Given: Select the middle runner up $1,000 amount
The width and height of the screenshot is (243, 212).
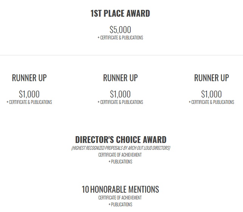Looking at the screenshot, I should click(120, 94).
